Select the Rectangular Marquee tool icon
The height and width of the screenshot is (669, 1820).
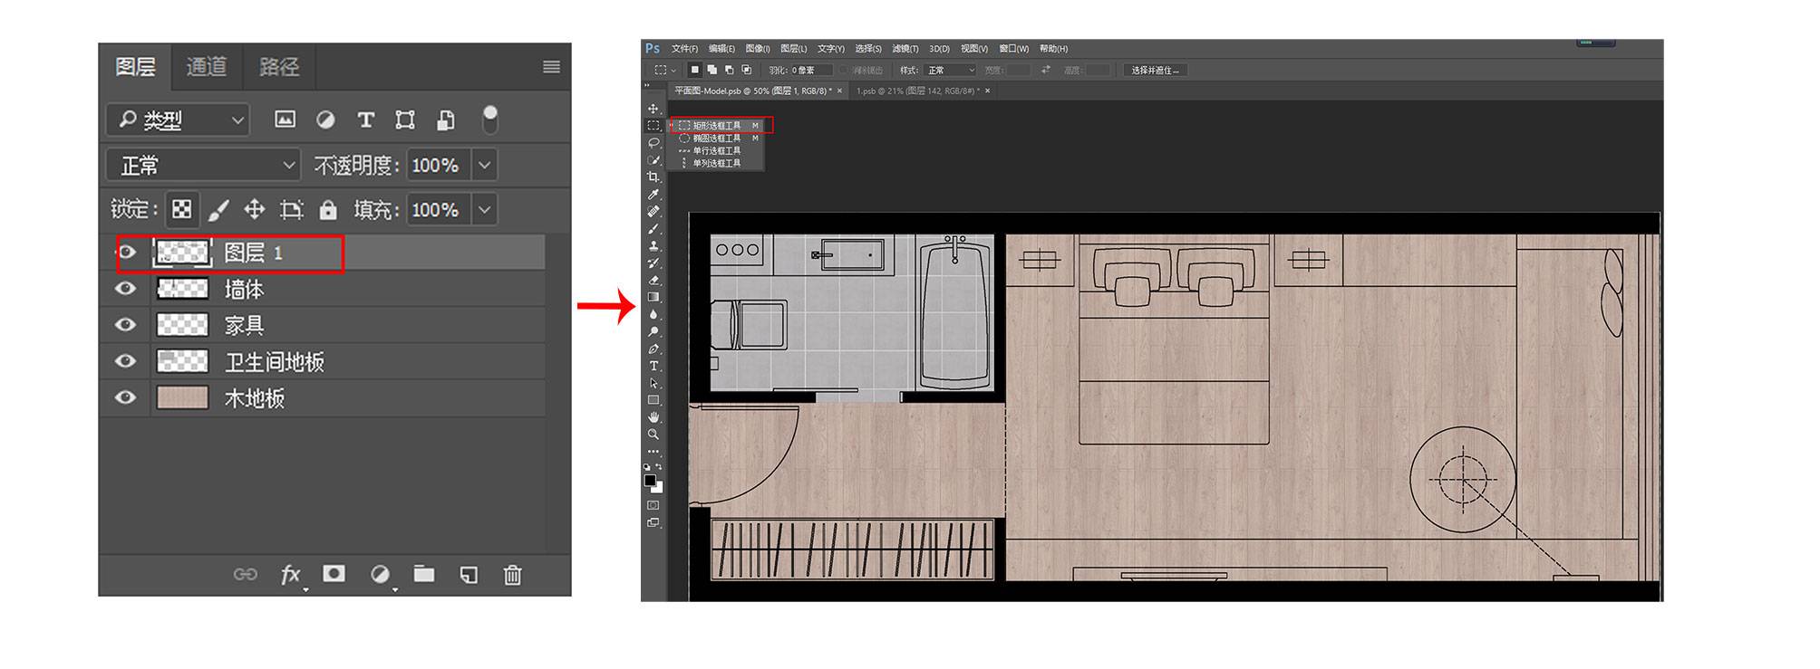pos(653,125)
